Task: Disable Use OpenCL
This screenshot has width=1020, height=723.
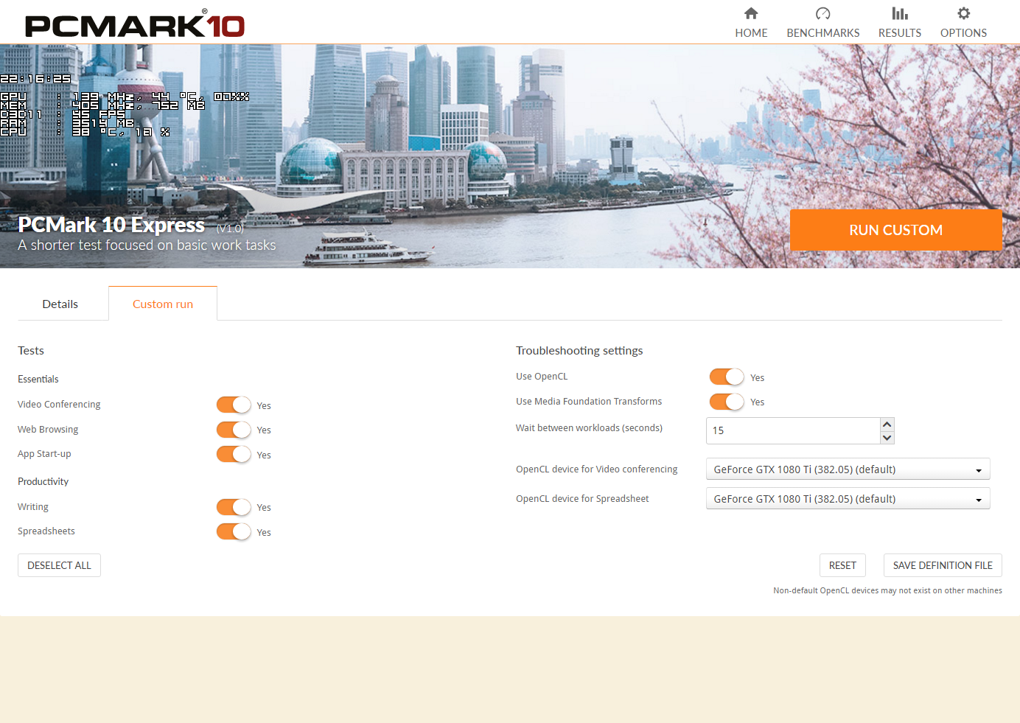Action: click(726, 377)
